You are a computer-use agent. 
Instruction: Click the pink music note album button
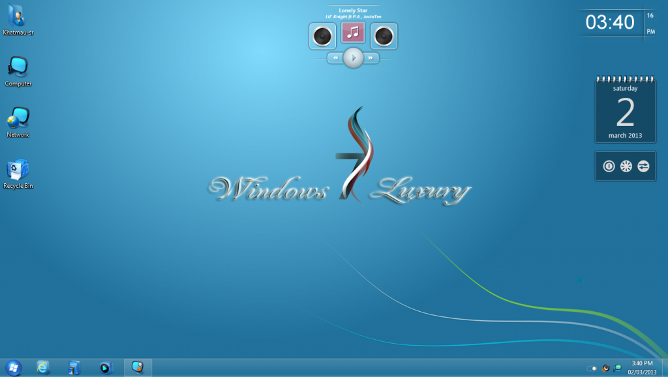(353, 33)
